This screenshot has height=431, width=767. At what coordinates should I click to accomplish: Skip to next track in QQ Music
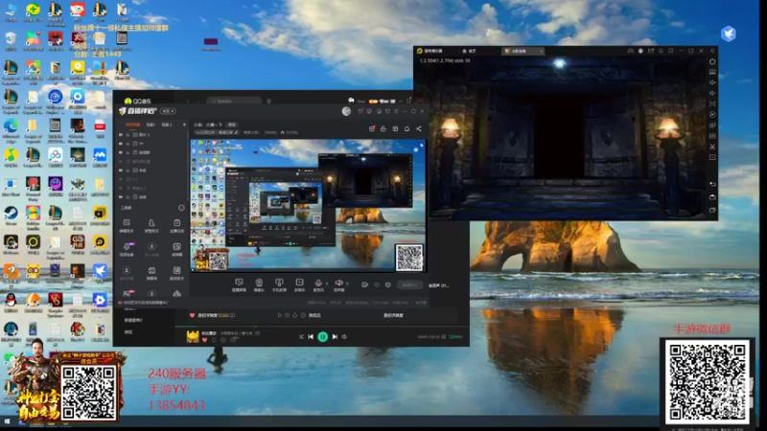(x=335, y=336)
